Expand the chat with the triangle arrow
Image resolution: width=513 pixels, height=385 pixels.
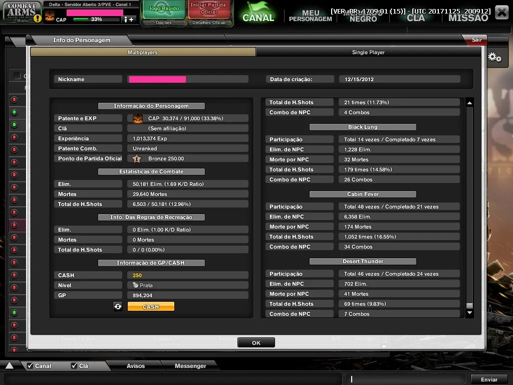point(10,365)
